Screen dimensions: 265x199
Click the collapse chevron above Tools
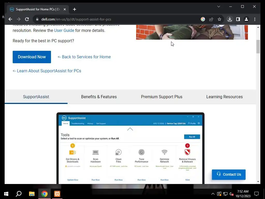tap(130, 129)
